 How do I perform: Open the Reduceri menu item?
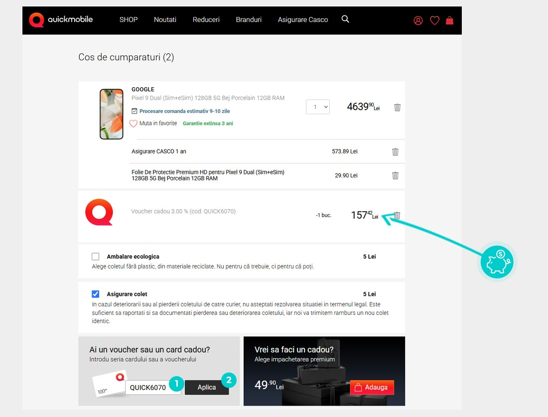point(206,19)
